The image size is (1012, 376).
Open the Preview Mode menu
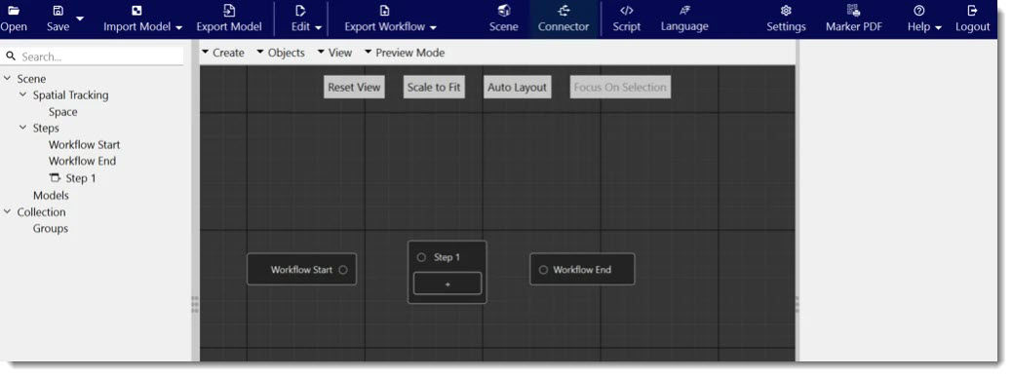click(405, 53)
